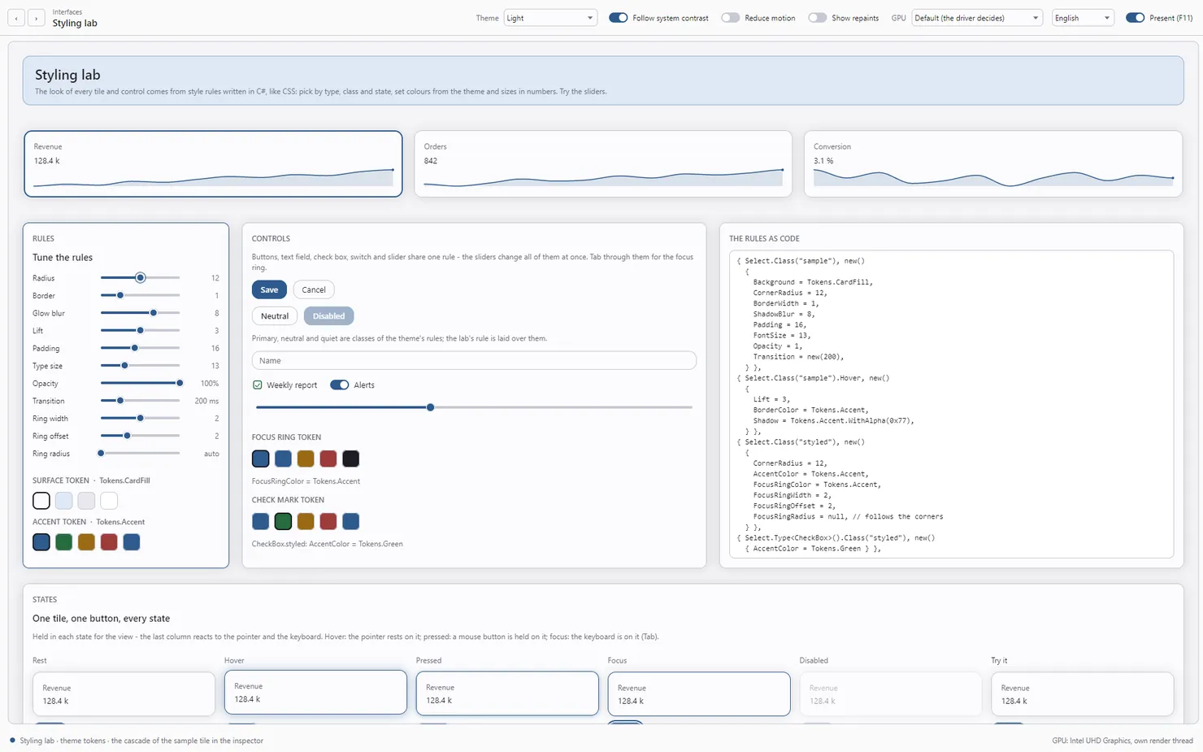This screenshot has width=1203, height=752.
Task: Choose the green Accent token swatch
Action: click(x=64, y=542)
